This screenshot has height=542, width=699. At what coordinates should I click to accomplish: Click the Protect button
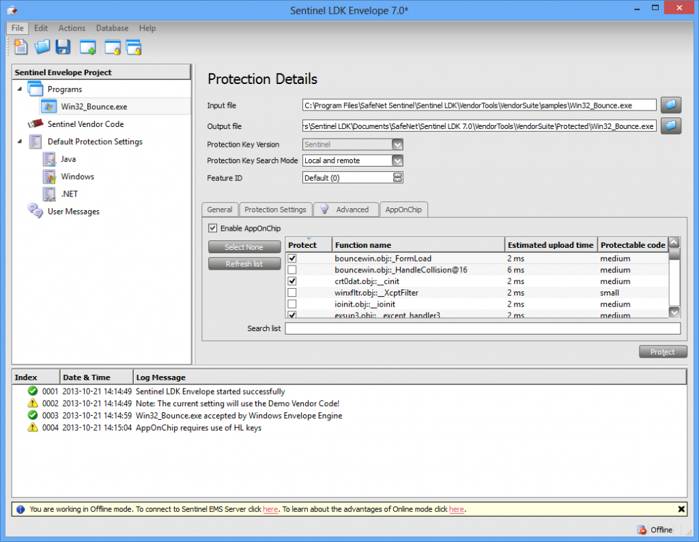click(663, 352)
